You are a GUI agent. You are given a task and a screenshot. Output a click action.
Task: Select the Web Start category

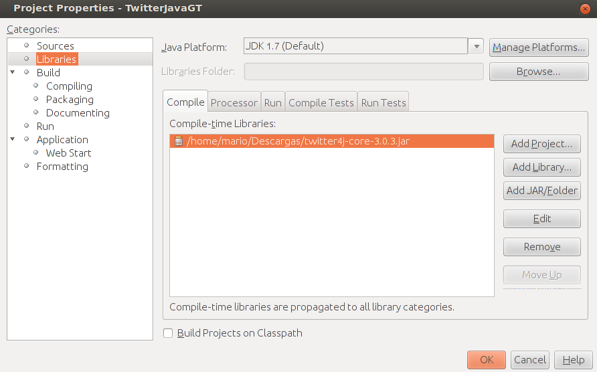click(x=68, y=153)
